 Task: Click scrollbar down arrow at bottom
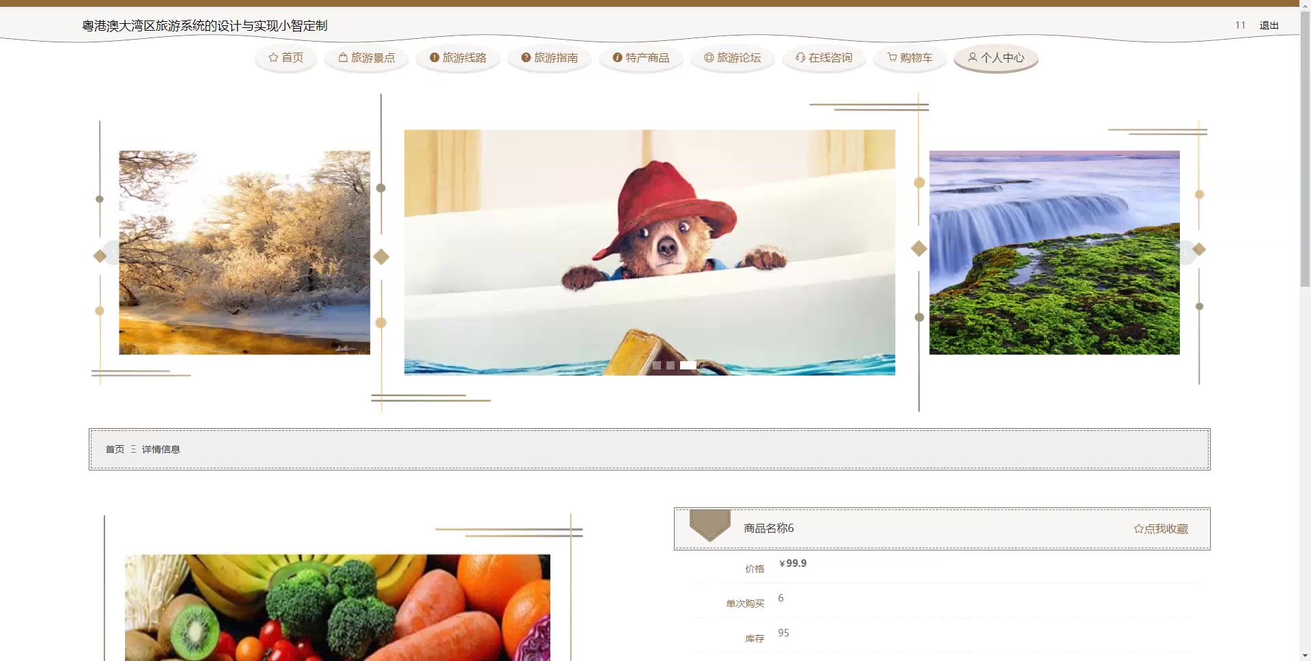[x=1305, y=656]
